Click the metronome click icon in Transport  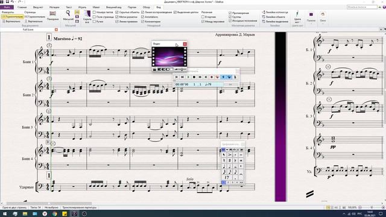point(235,77)
